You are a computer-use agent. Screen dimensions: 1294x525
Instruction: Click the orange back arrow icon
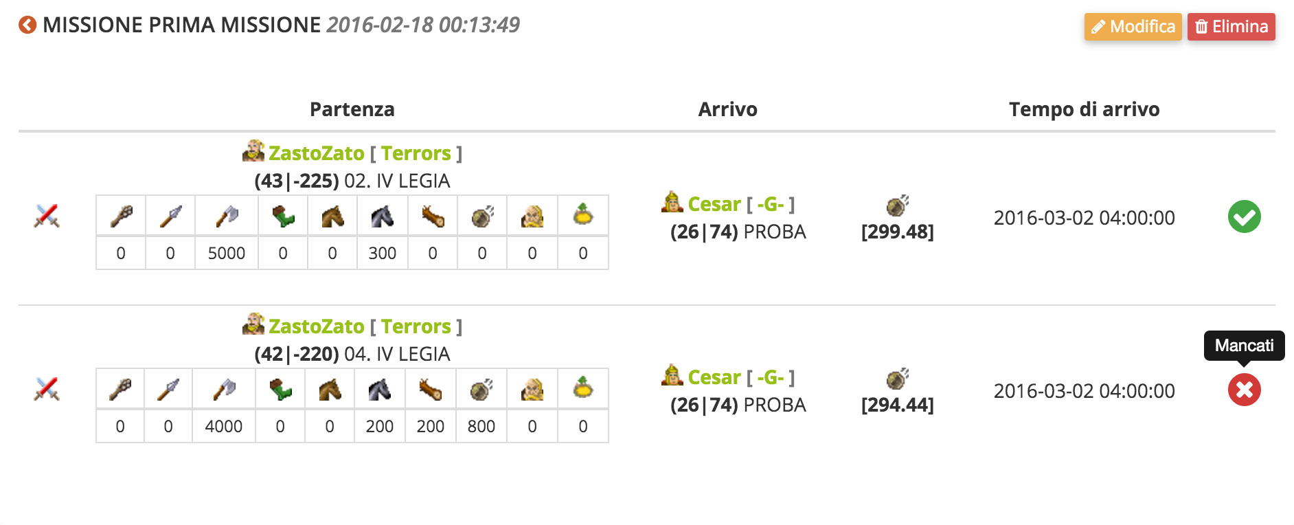27,25
